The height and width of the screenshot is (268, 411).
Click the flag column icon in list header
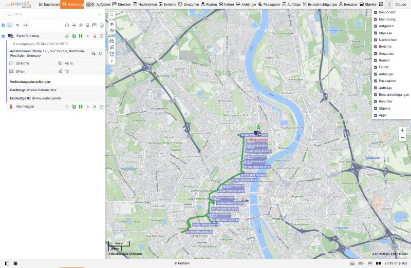[95, 25]
